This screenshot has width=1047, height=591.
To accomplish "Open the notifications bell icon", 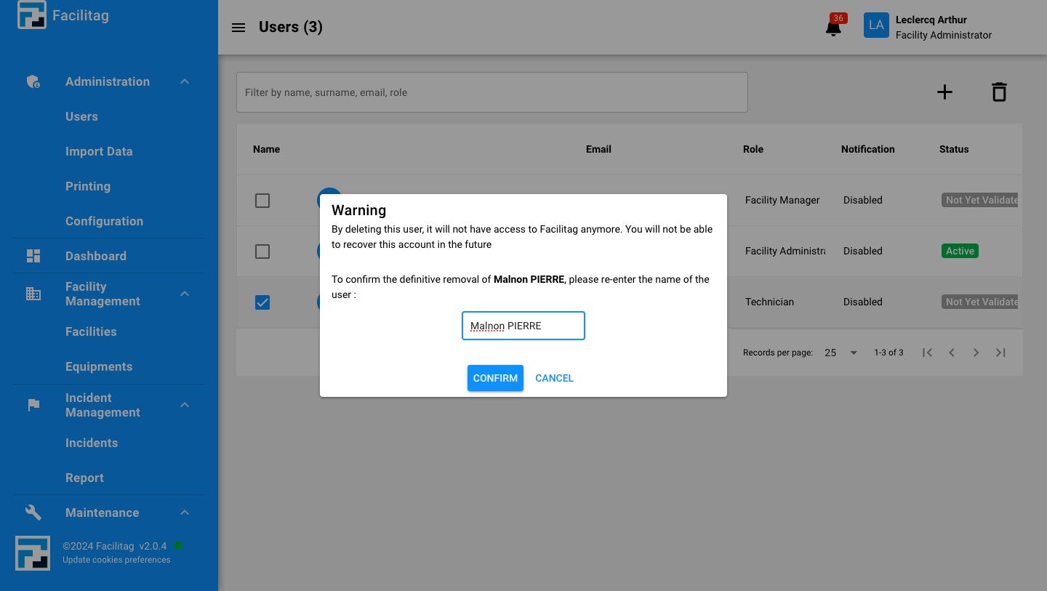I will click(833, 28).
